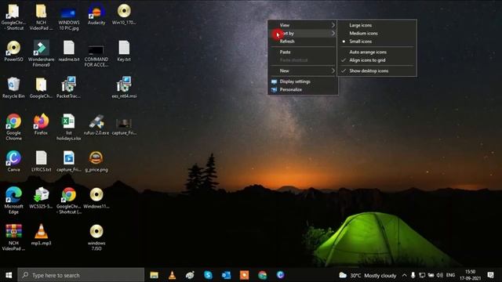Click the Google Chrome desktop shortcut
Viewport: 502px width, 282px height.
14,127
